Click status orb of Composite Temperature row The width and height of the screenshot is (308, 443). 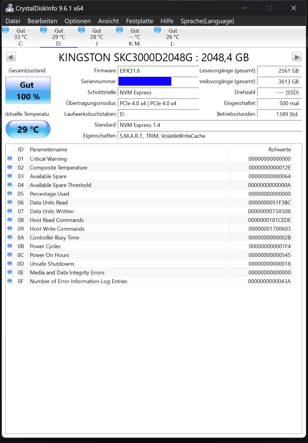coord(10,167)
